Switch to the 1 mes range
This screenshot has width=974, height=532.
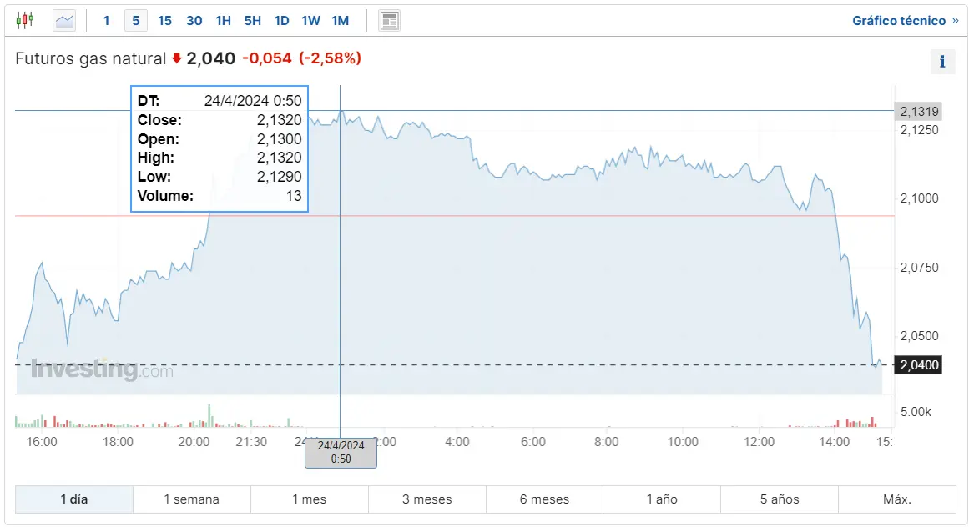(x=309, y=499)
